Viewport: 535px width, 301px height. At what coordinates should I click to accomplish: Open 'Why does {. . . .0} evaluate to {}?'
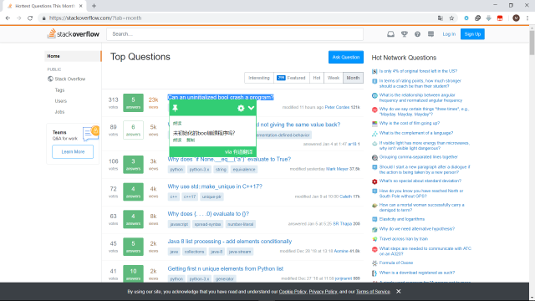point(208,214)
